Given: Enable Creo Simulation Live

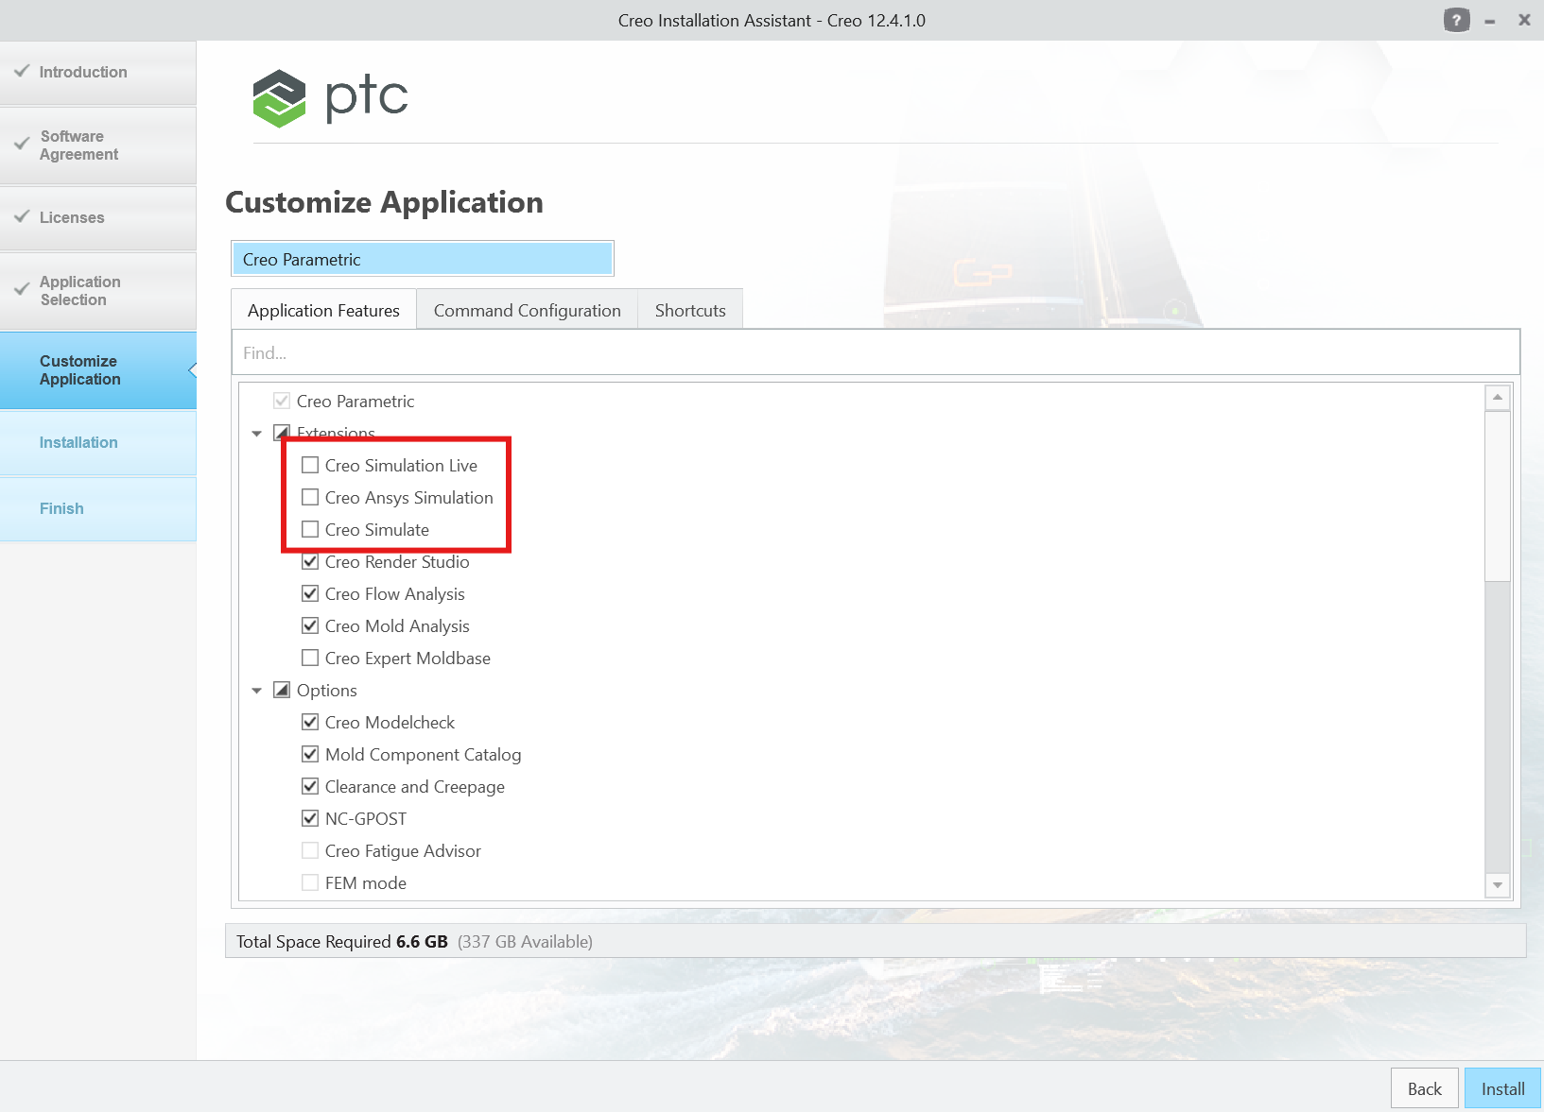Looking at the screenshot, I should [x=310, y=465].
